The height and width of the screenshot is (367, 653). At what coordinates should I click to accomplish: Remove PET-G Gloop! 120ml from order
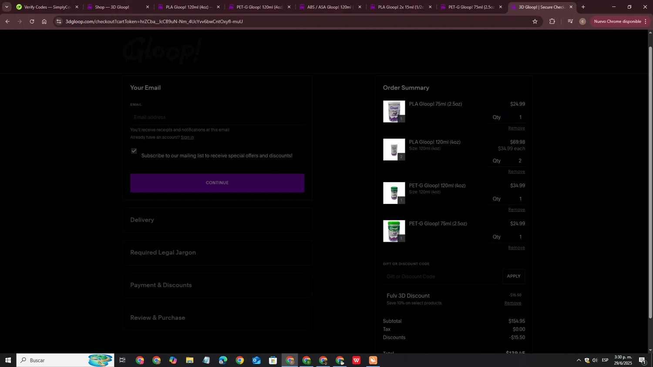tap(516, 210)
